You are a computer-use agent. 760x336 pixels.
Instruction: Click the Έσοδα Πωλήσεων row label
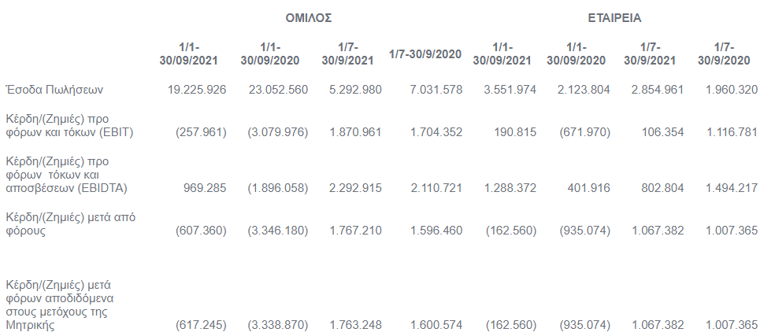(x=54, y=90)
